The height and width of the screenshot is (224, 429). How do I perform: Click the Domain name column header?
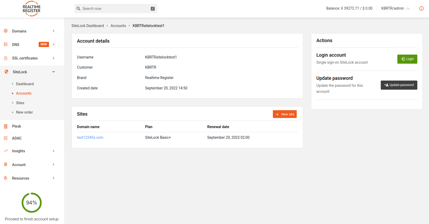click(x=88, y=127)
